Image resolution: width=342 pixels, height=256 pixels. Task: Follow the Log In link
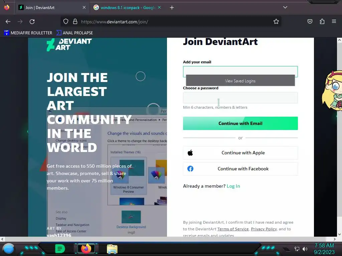[233, 186]
